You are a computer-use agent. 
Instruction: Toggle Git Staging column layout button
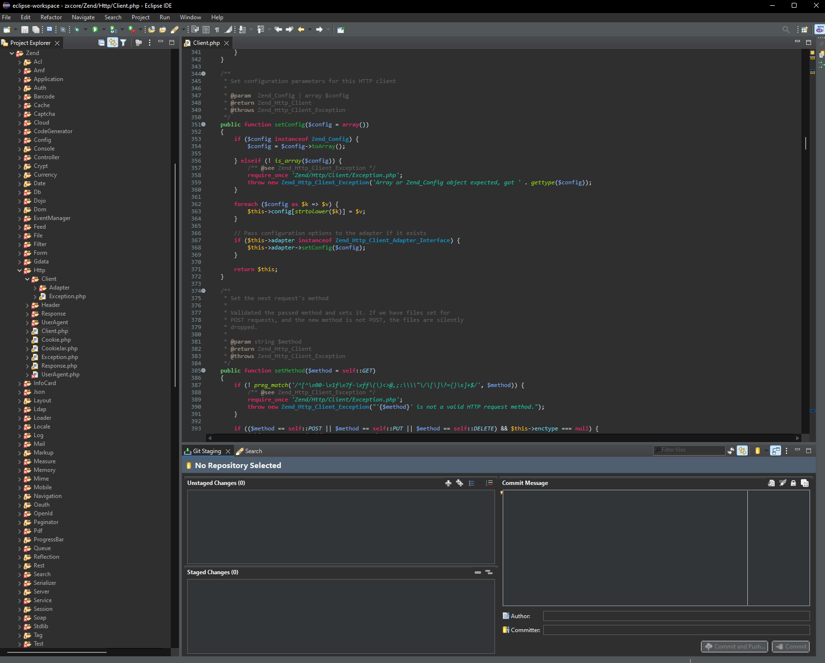(x=776, y=451)
